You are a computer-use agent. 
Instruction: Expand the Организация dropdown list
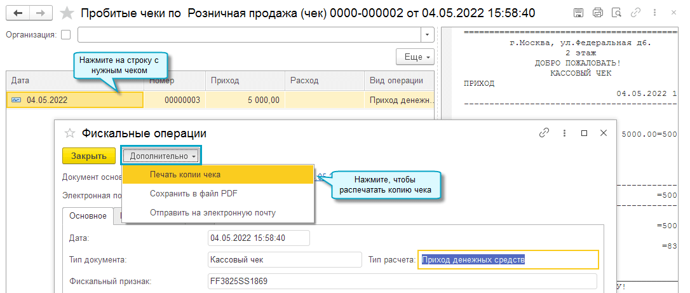(x=427, y=35)
